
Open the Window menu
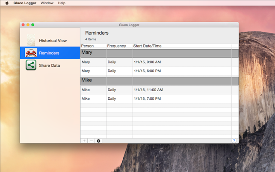(x=47, y=3)
